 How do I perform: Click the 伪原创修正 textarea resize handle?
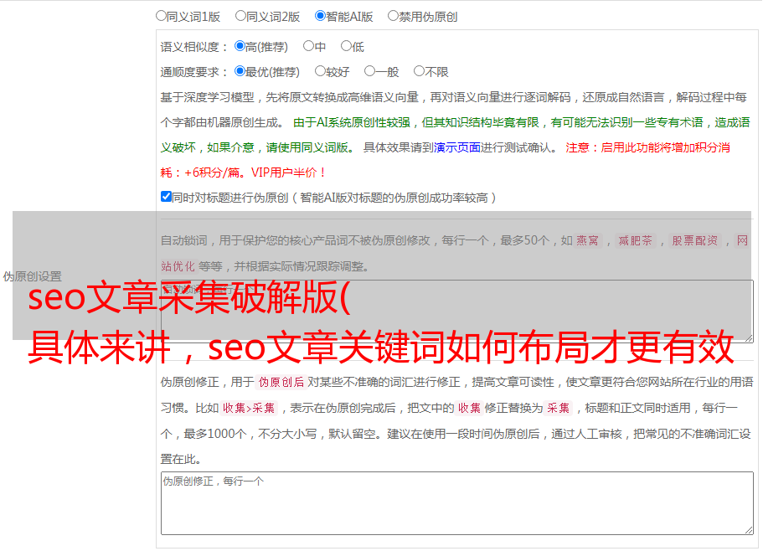pos(749,530)
